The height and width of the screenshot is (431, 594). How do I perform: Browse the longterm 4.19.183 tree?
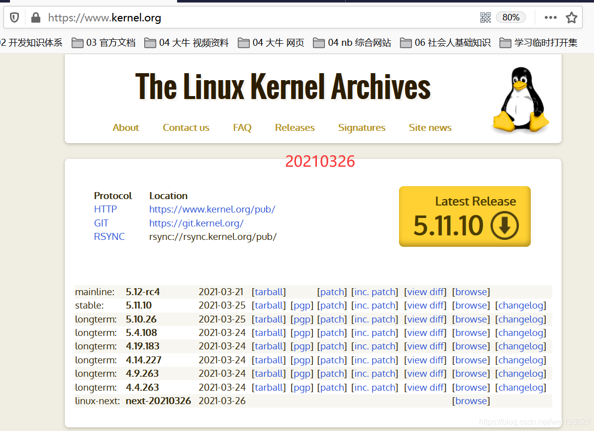471,346
